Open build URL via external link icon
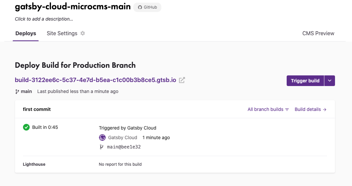352x186 pixels. [182, 80]
